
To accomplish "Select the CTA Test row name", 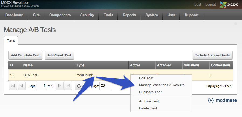I will pyautogui.click(x=30, y=75).
